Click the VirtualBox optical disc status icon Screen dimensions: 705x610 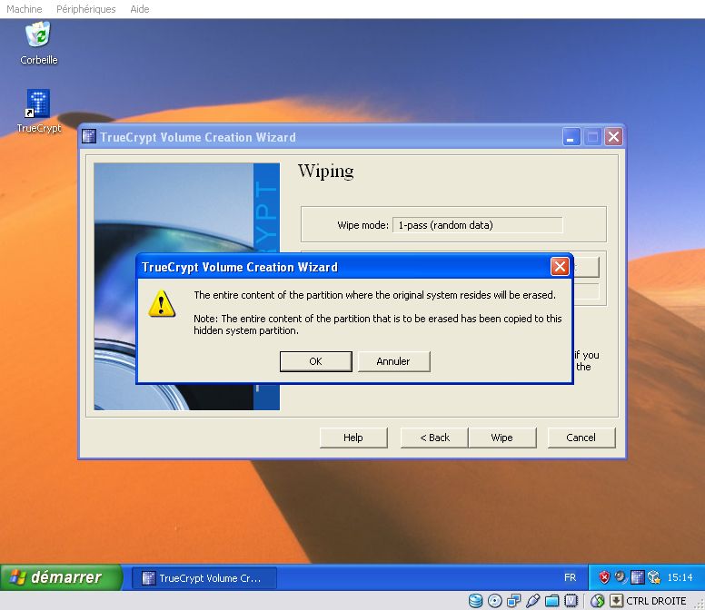pos(494,601)
